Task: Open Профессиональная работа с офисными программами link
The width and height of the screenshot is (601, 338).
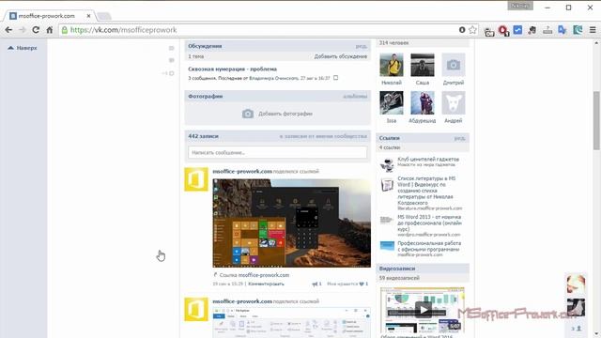Action: click(x=429, y=246)
